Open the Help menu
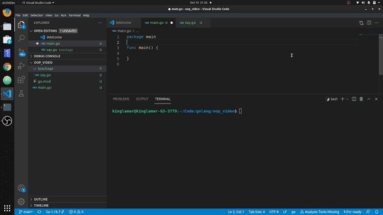 (86, 15)
